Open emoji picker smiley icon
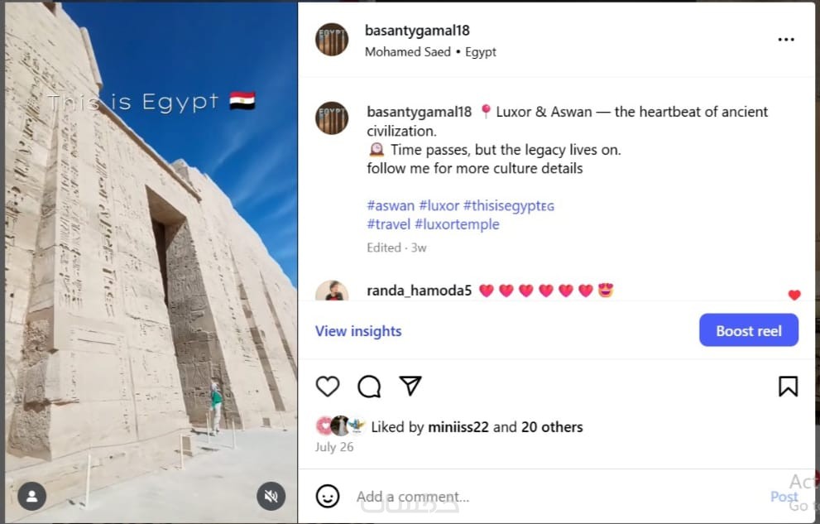 (328, 496)
